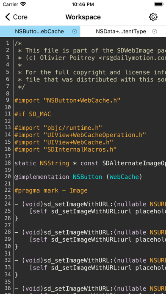
Task: Click the import "objc/runtime.h" line
Action: 58,128
